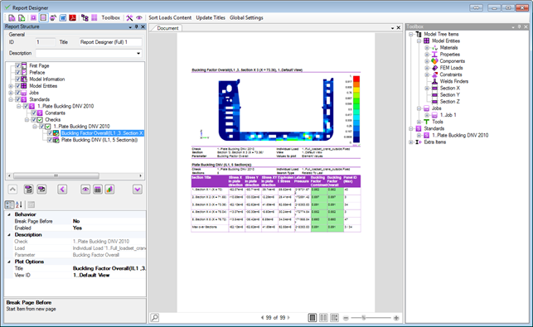Toggle the Checks checkbox
The image size is (533, 327).
click(x=34, y=119)
